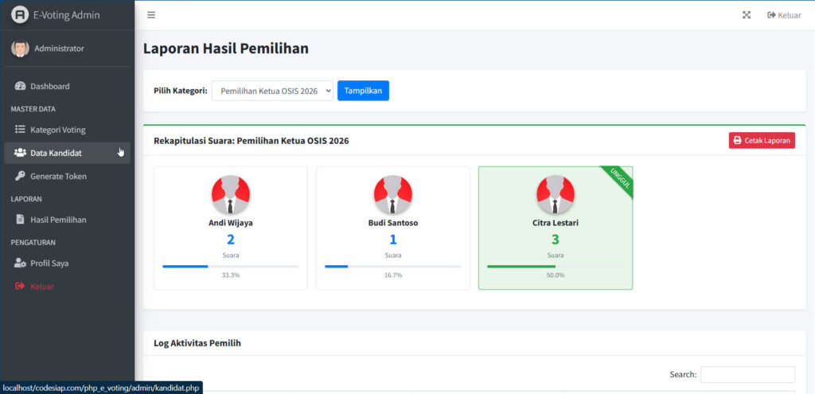Viewport: 815px width, 394px height.
Task: Click Budi Santoso's candidate photo
Action: point(393,195)
